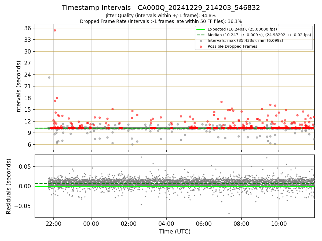
Task: Click the '22:00' time tick label
Action: pos(54,223)
